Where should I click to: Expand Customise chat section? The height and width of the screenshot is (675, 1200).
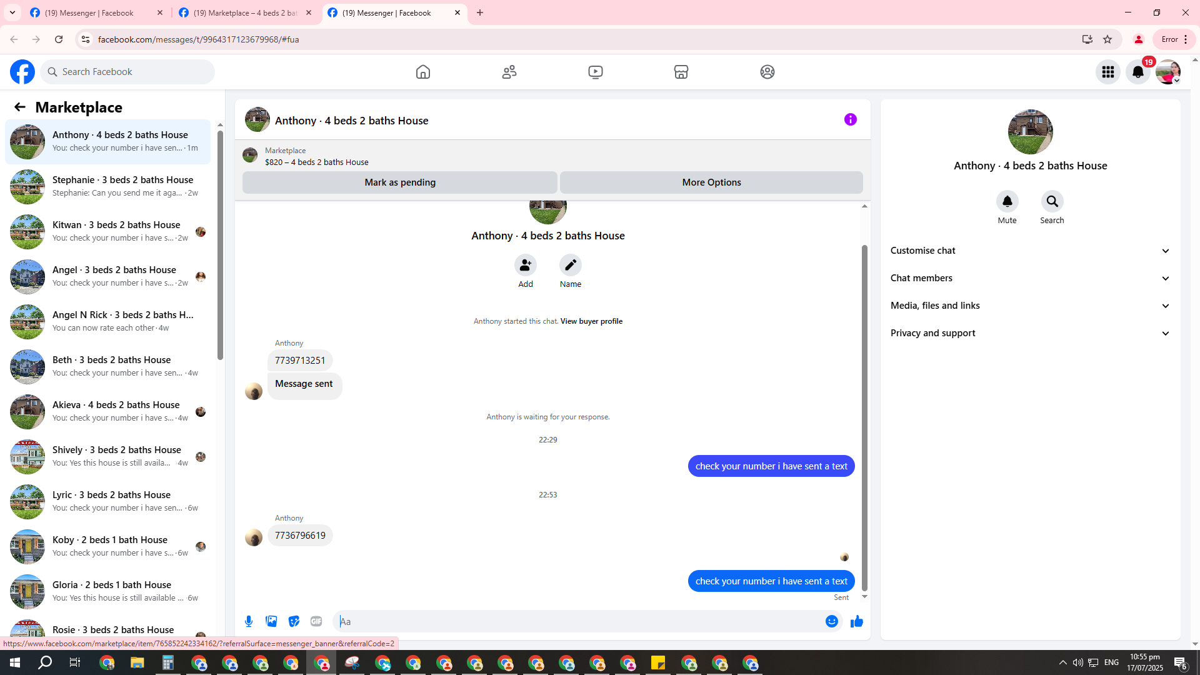[x=1030, y=251]
